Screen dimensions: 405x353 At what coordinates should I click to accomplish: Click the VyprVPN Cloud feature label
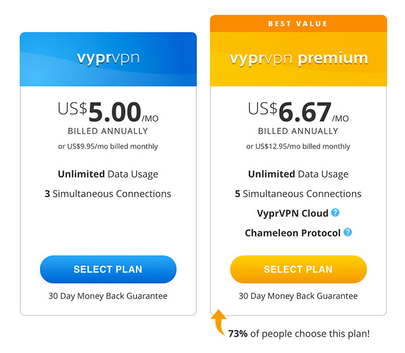[293, 213]
